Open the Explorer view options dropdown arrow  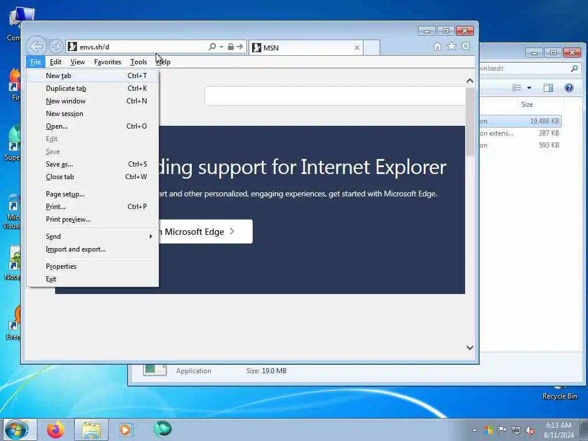(x=529, y=88)
